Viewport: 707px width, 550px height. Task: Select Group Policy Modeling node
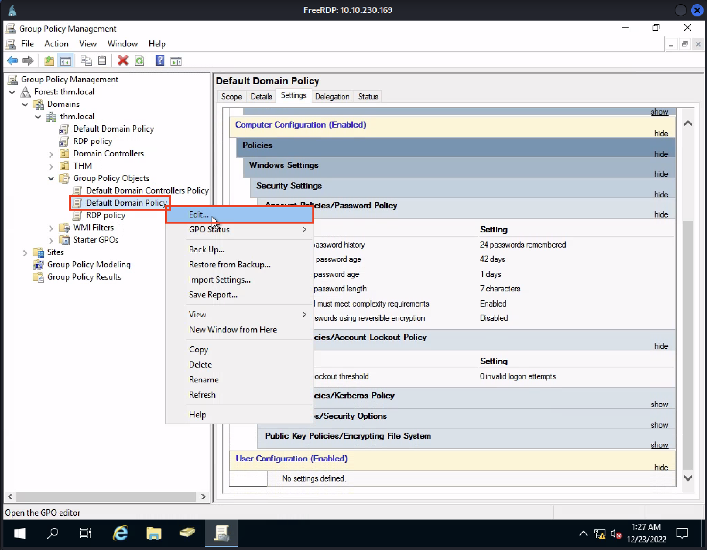click(89, 265)
